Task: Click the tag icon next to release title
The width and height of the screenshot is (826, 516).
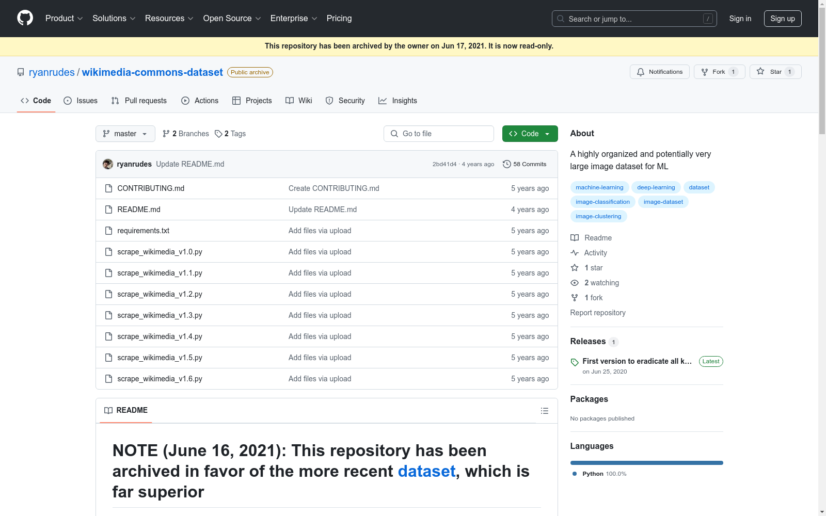Action: click(575, 362)
